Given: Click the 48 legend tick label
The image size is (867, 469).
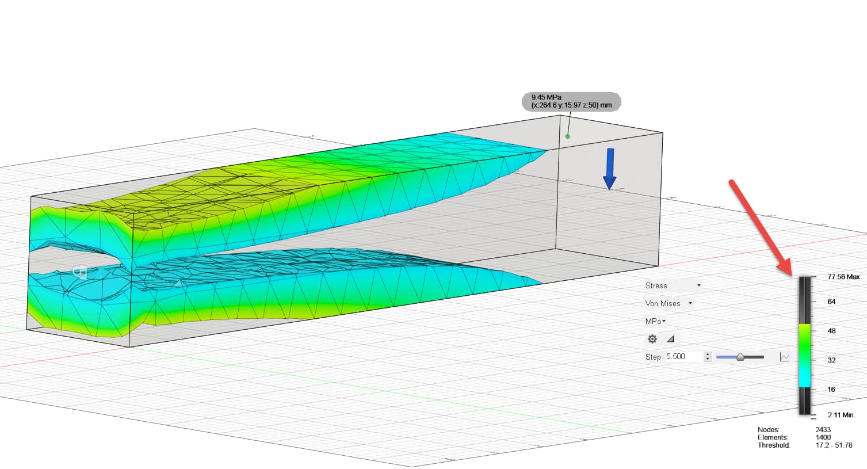Looking at the screenshot, I should click(831, 331).
